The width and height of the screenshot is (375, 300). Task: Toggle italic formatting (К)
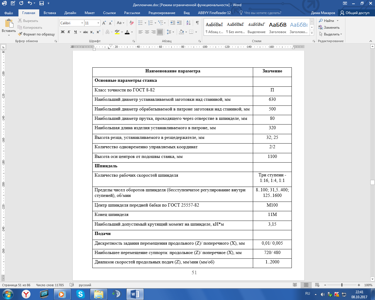pos(69,32)
